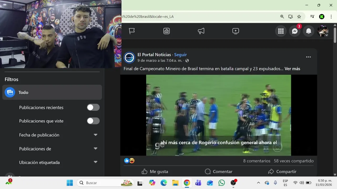Expand Publicaciones de dropdown
The height and width of the screenshot is (189, 337).
(96, 149)
